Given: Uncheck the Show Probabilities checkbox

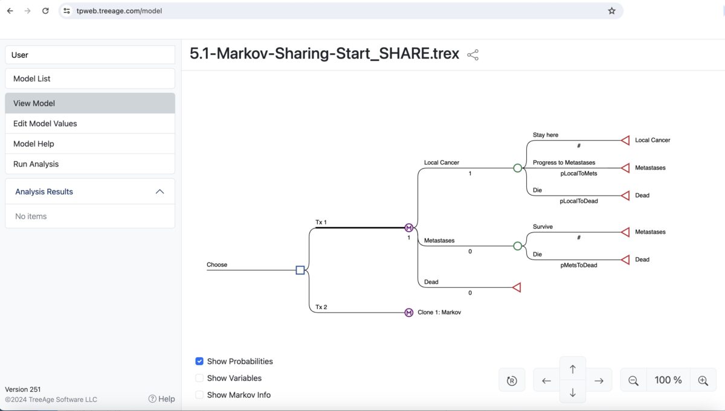Looking at the screenshot, I should coord(199,361).
